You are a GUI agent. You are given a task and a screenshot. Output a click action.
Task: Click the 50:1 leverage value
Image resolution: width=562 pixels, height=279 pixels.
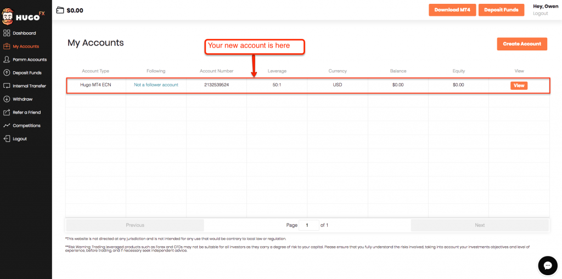tap(277, 85)
